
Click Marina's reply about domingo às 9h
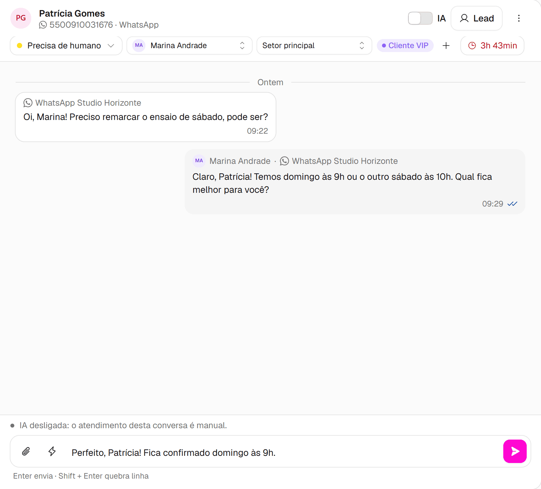tap(355, 182)
